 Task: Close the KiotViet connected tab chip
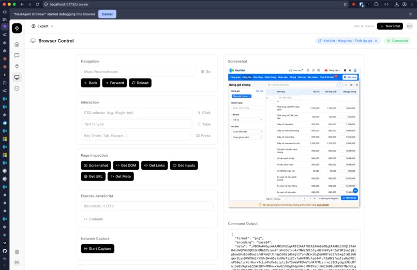(376, 41)
